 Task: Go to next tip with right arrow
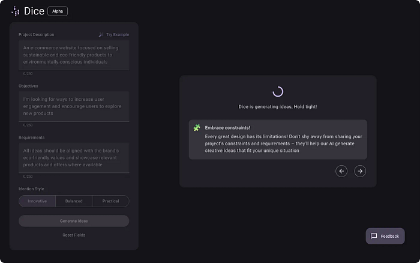pos(360,171)
